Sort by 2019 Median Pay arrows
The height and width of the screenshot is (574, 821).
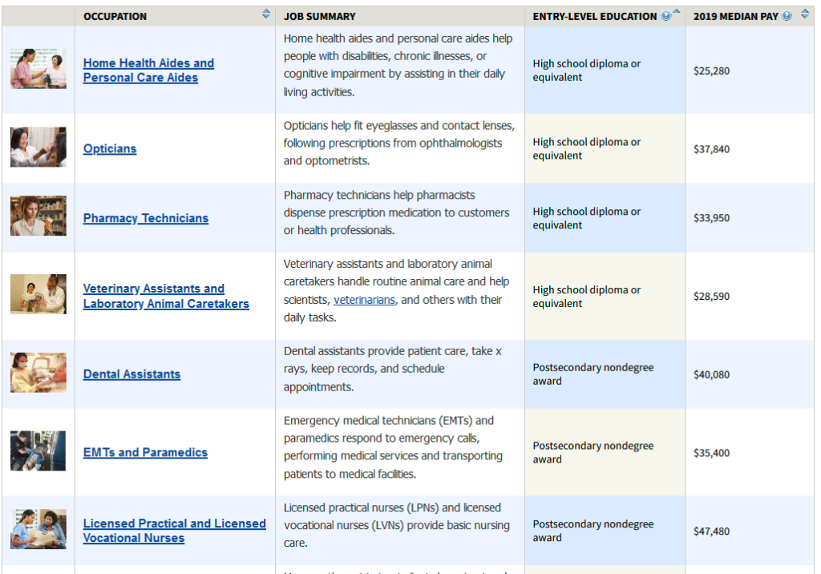805,14
